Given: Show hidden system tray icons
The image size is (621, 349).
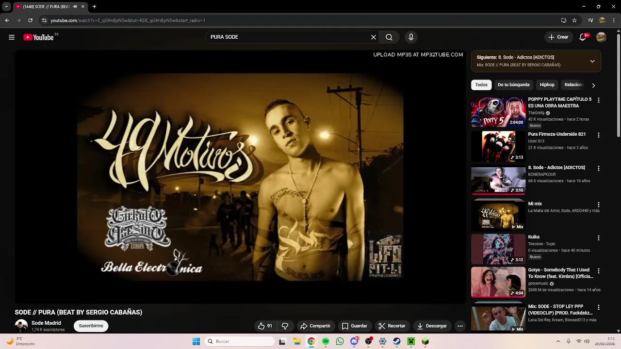Looking at the screenshot, I should pyautogui.click(x=558, y=341).
